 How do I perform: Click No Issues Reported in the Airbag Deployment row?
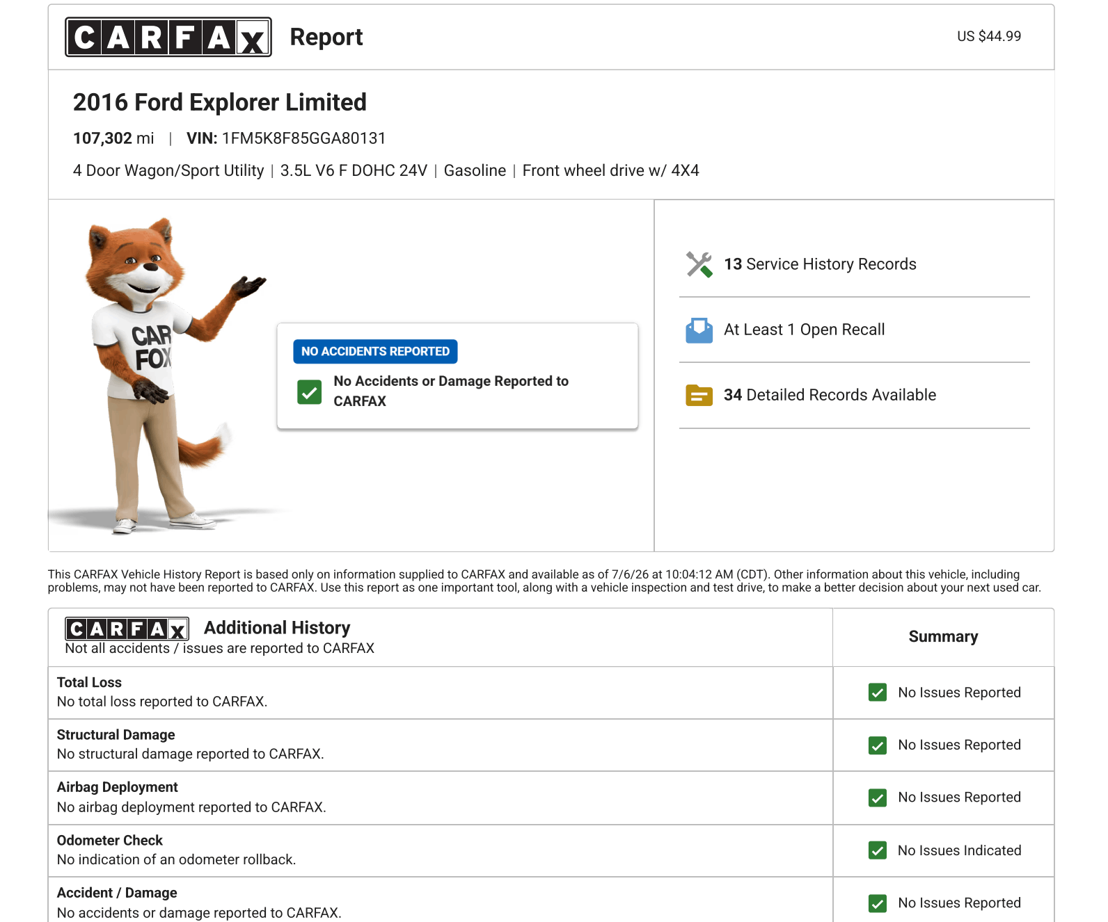coord(959,798)
